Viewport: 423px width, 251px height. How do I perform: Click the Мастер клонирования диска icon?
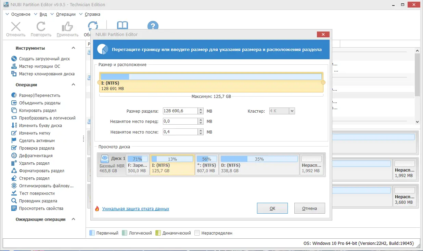pyautogui.click(x=14, y=74)
